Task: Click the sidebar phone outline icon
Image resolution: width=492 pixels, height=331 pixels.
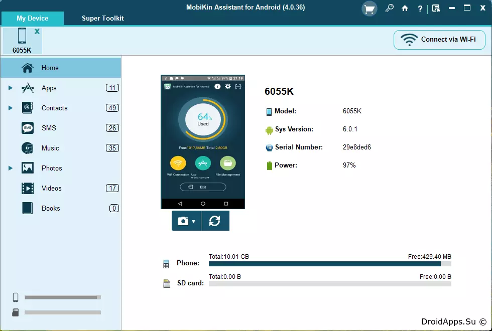Action: coord(16,297)
